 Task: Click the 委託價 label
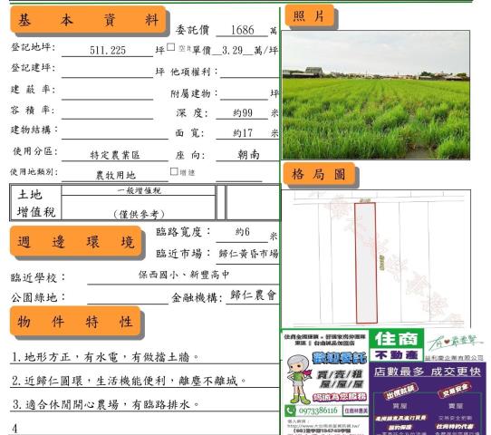[192, 30]
